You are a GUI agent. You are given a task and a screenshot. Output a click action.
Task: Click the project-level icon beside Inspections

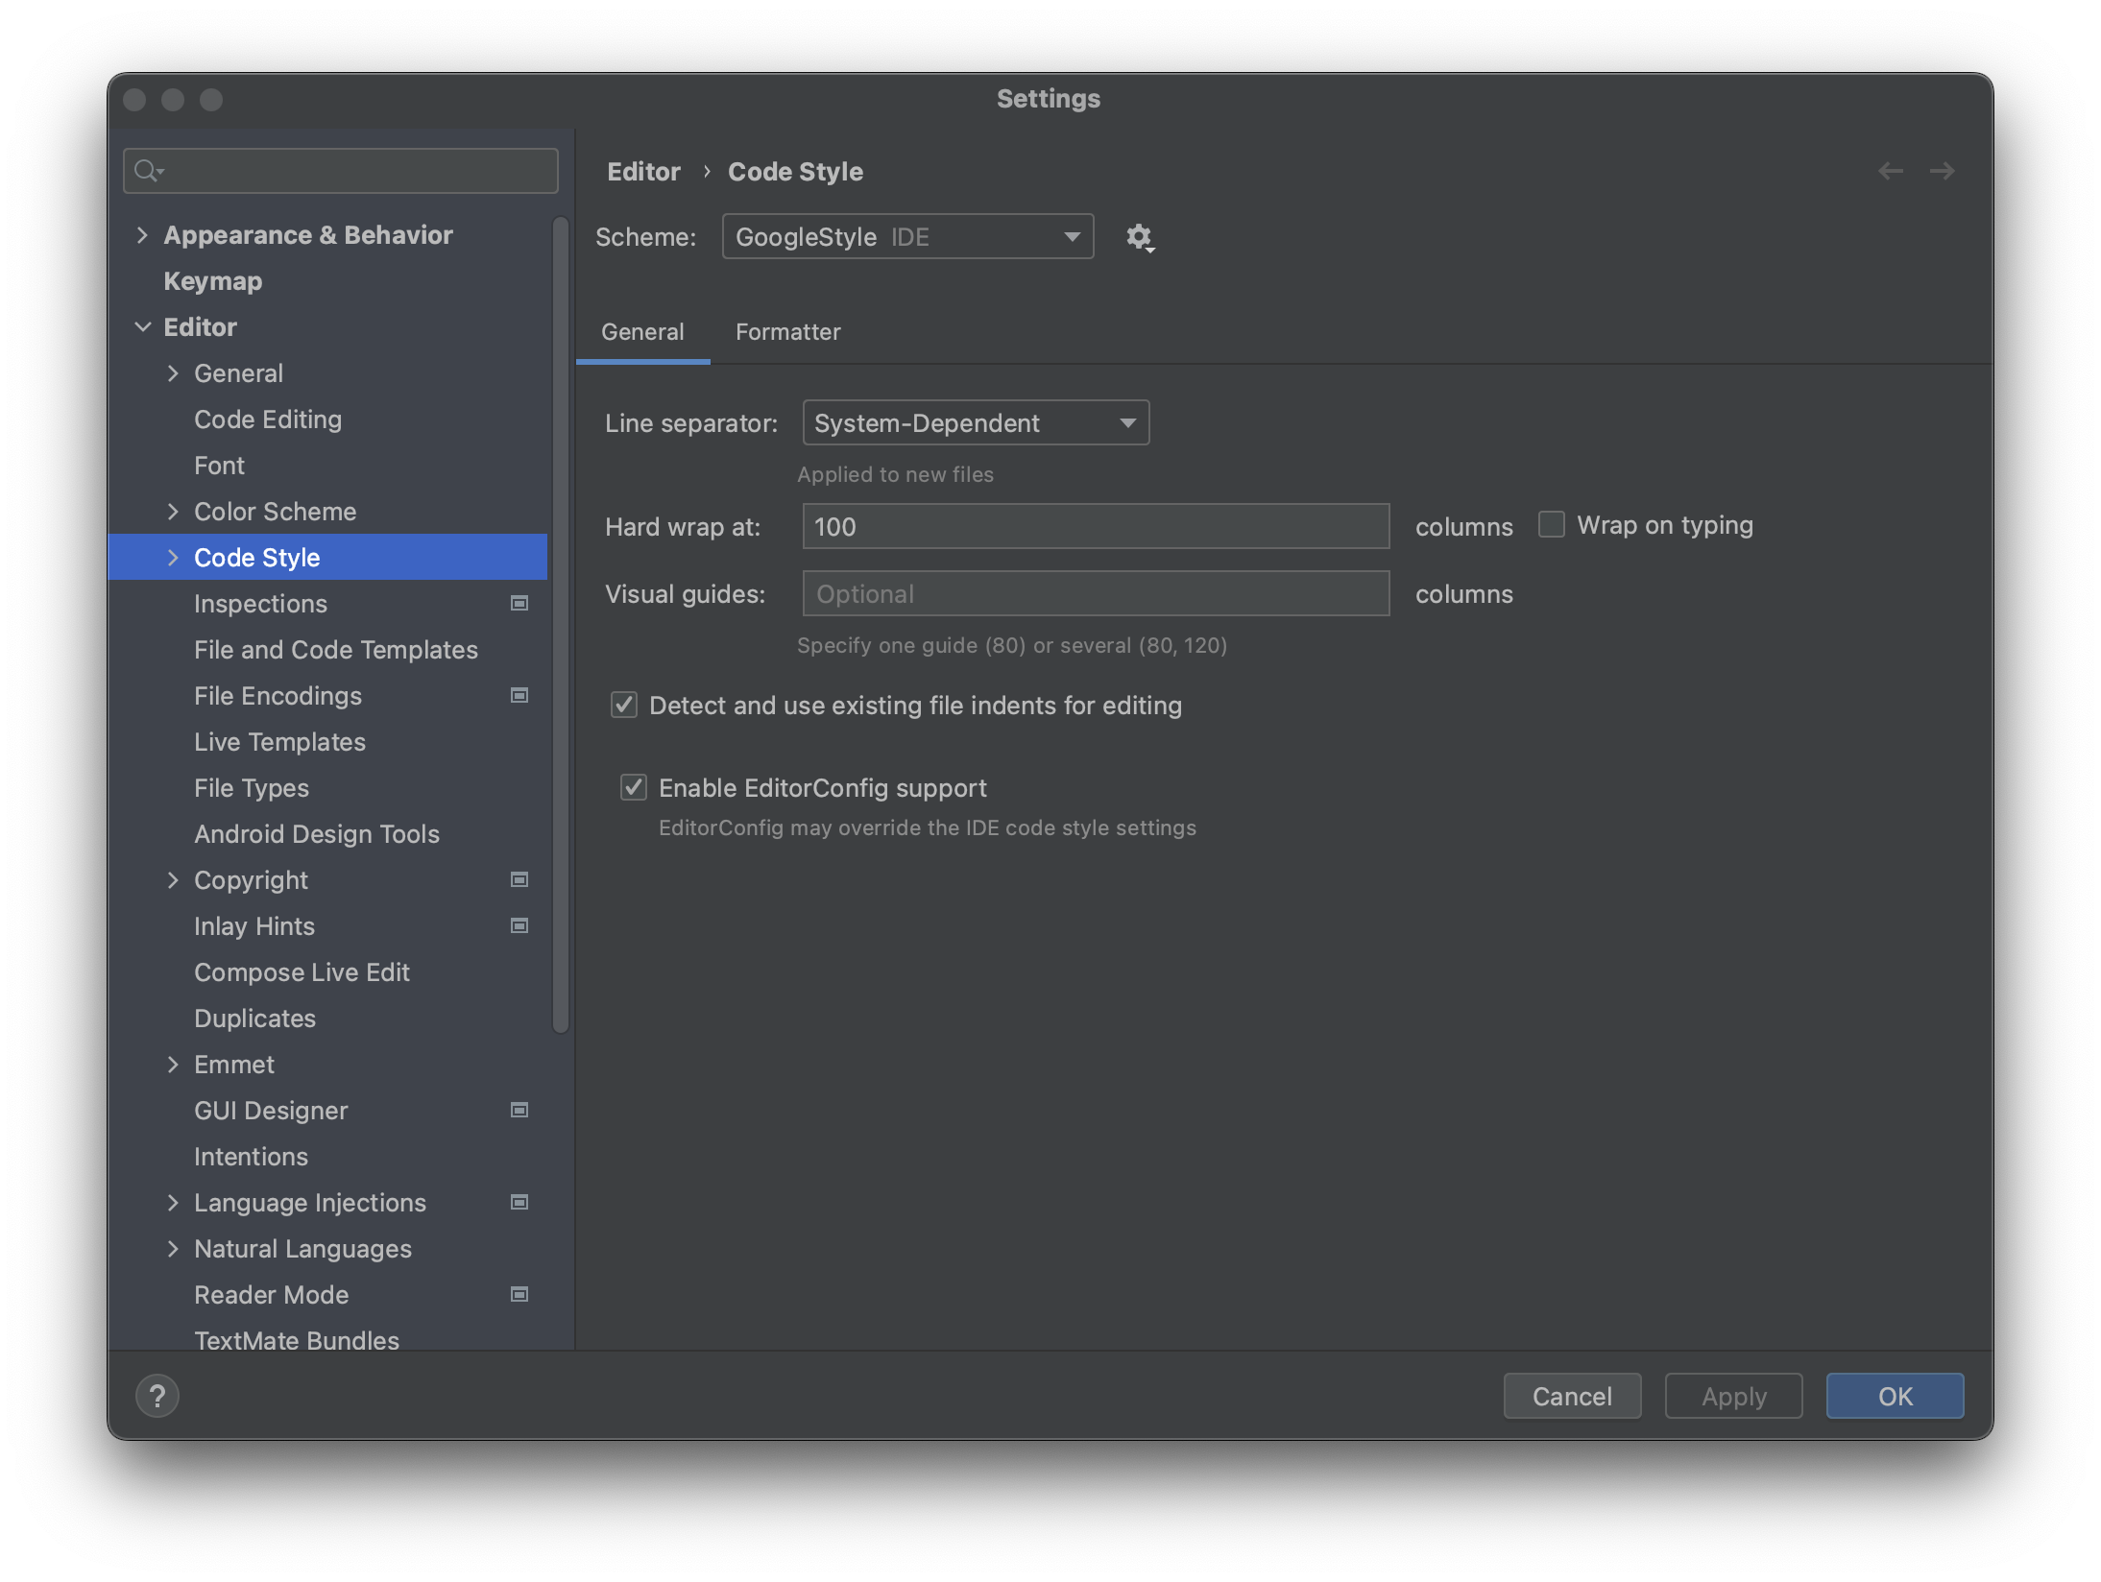pyautogui.click(x=519, y=603)
